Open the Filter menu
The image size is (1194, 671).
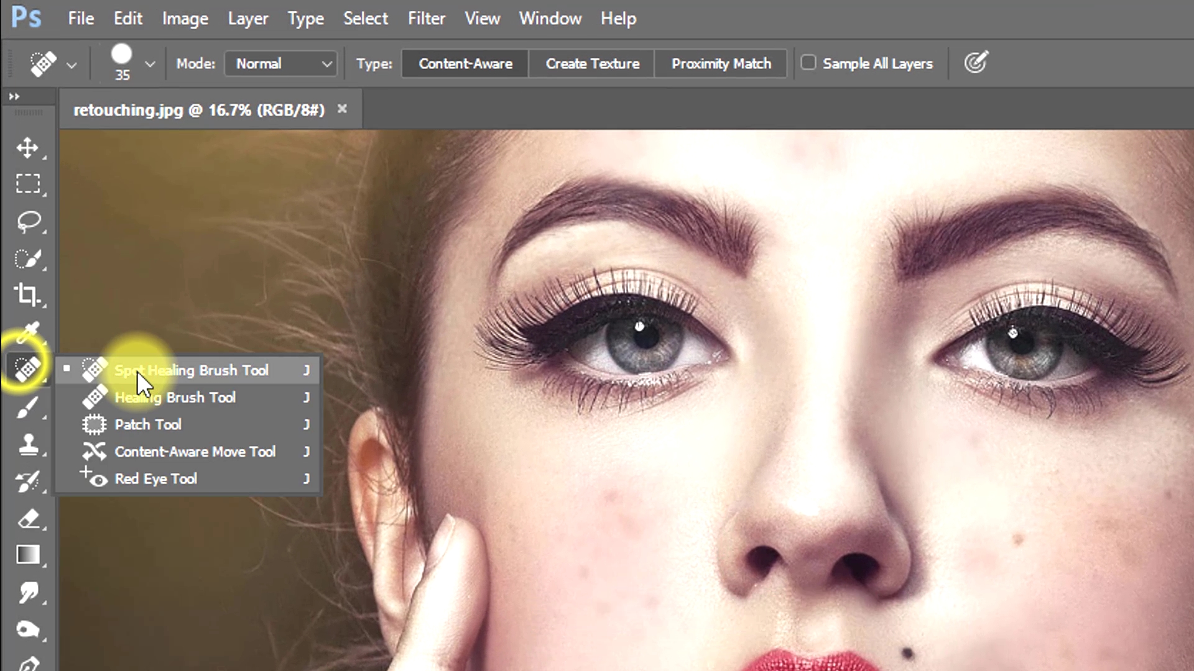coord(427,19)
